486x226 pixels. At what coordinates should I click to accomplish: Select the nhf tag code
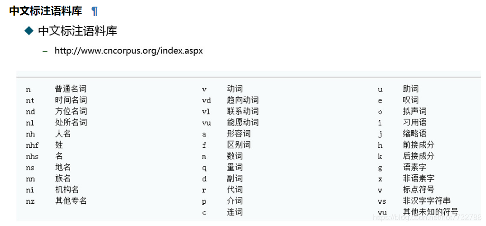32,145
